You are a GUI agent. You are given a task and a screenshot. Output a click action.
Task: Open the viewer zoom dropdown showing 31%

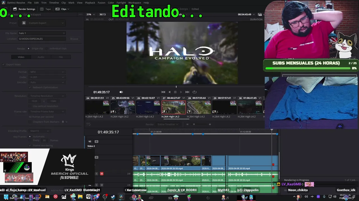[x=90, y=14]
